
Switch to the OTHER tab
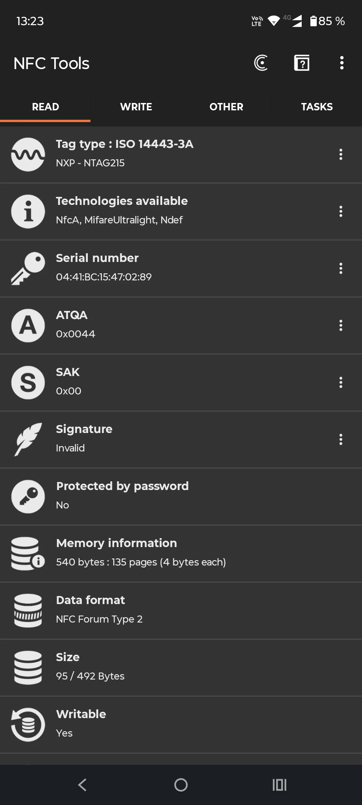pos(226,107)
